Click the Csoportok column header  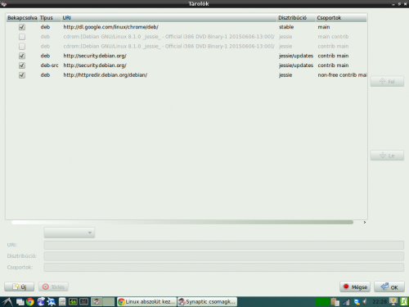pyautogui.click(x=341, y=18)
